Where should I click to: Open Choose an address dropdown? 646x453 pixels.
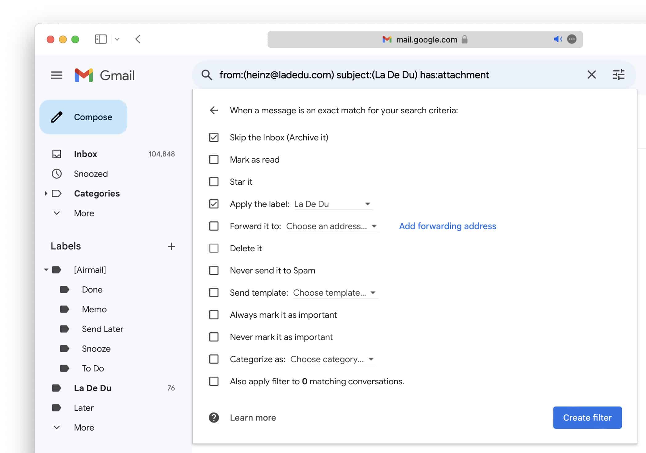pyautogui.click(x=332, y=226)
